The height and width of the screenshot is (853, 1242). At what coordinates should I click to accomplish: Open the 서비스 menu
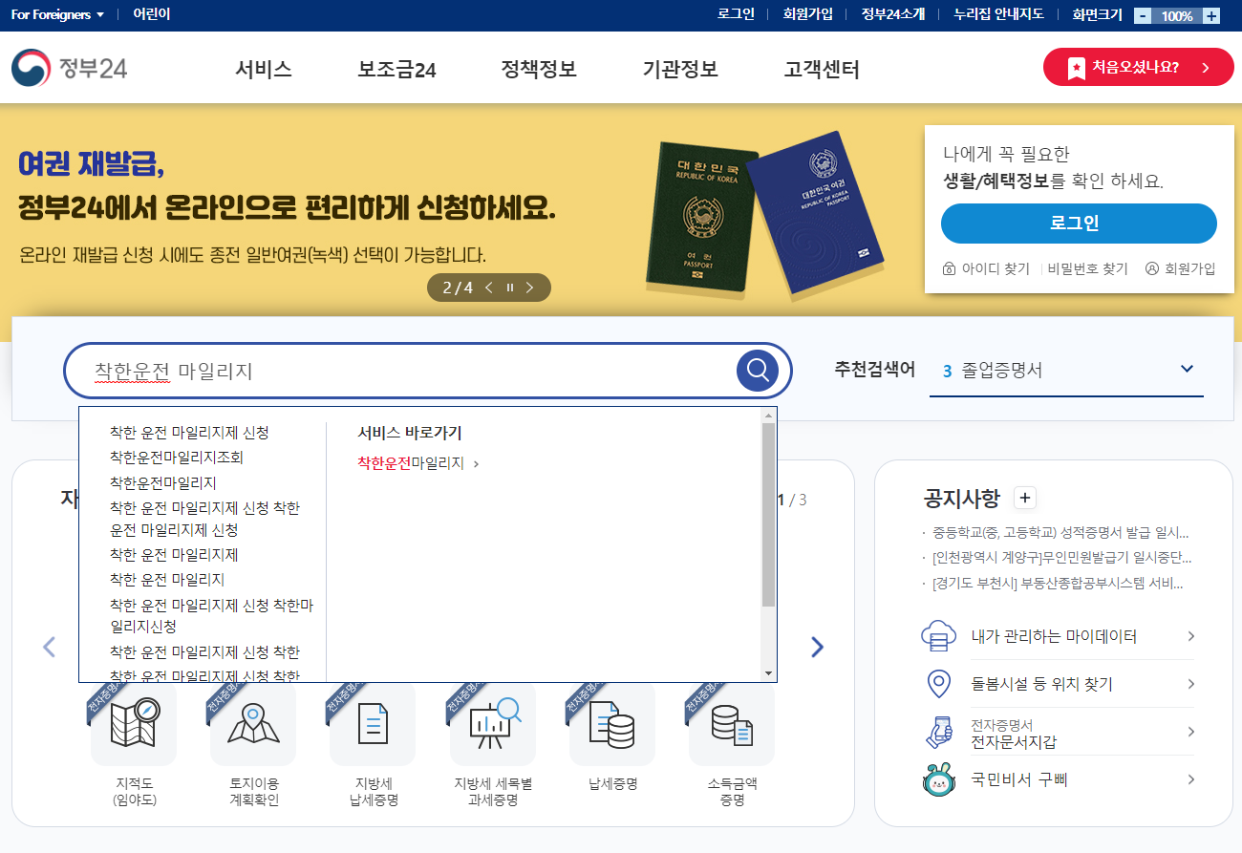point(264,68)
